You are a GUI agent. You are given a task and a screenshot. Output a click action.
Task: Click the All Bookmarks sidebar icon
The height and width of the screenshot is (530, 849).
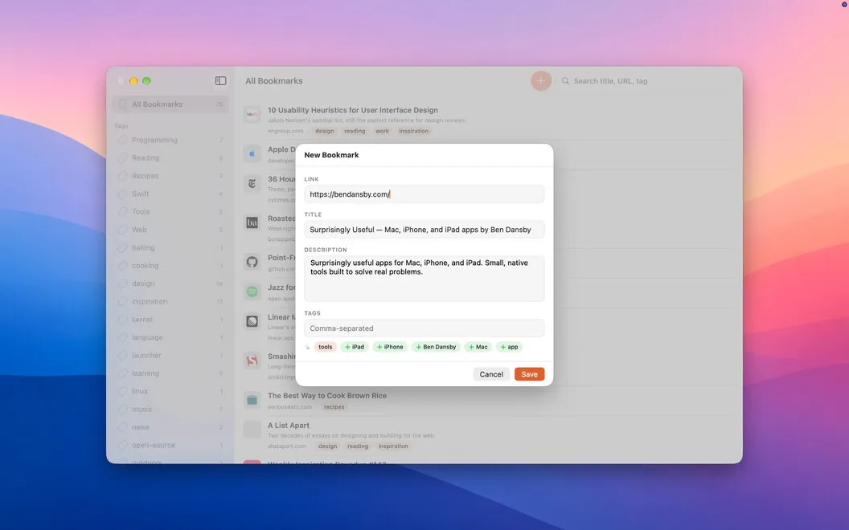point(122,104)
